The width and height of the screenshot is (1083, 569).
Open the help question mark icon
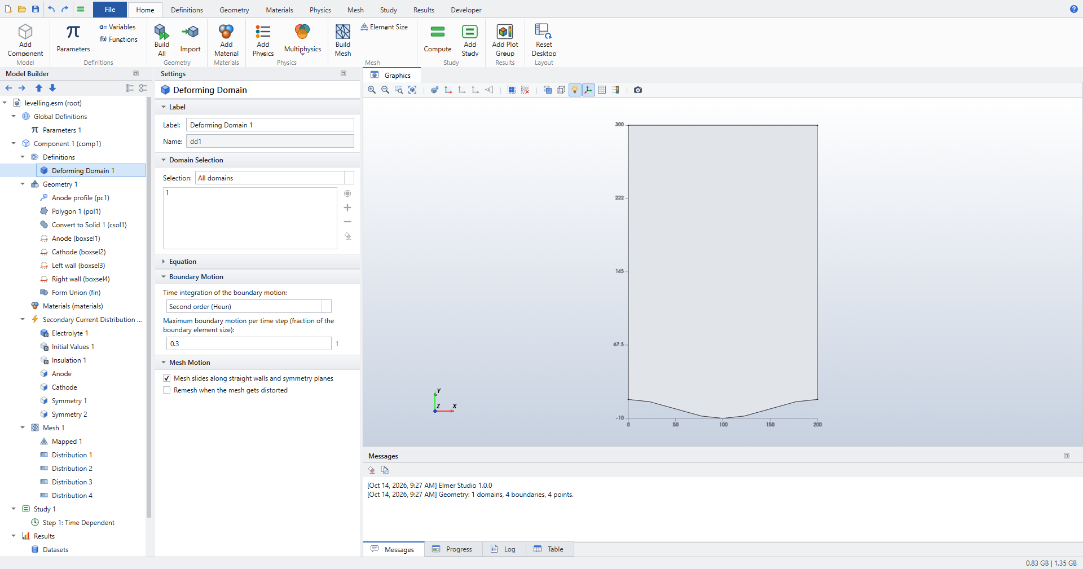[x=1073, y=9]
